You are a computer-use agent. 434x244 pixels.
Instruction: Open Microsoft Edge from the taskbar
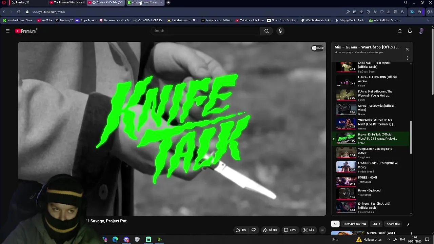tap(115, 240)
